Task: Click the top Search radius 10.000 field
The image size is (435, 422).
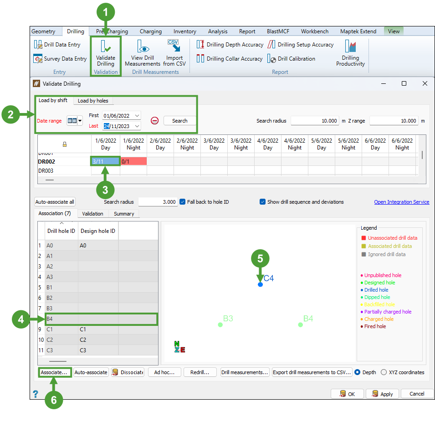Action: coord(315,121)
